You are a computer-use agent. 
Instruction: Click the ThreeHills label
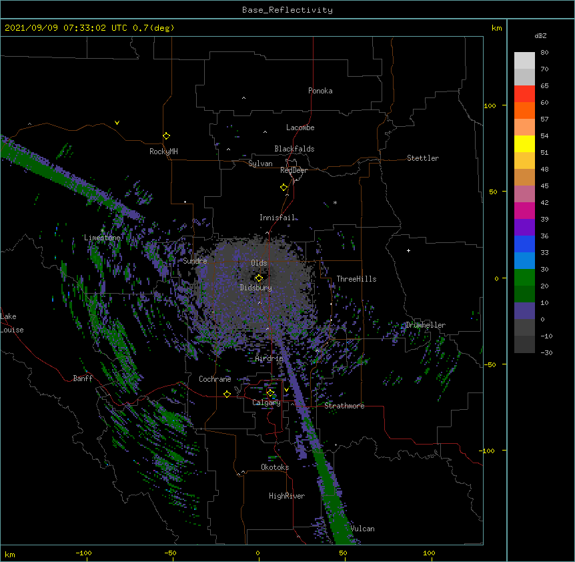click(x=356, y=279)
